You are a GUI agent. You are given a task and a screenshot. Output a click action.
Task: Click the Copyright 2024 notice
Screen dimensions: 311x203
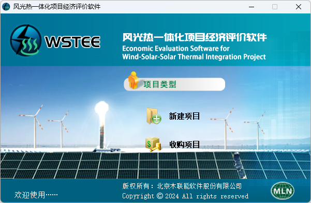click(185, 196)
